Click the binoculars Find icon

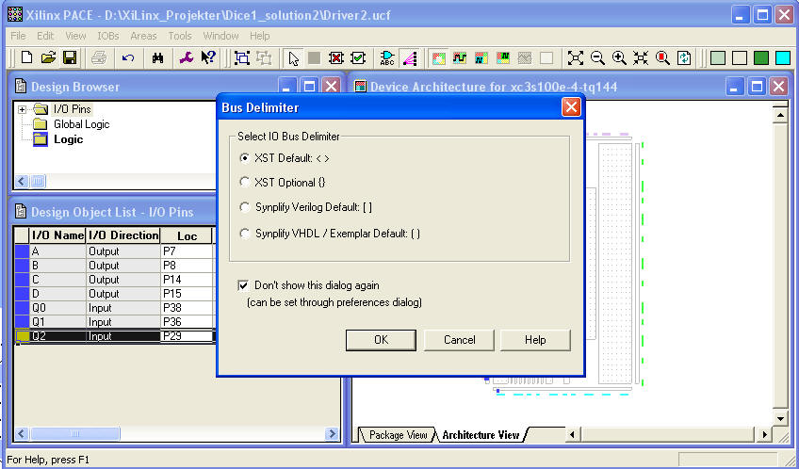click(157, 58)
